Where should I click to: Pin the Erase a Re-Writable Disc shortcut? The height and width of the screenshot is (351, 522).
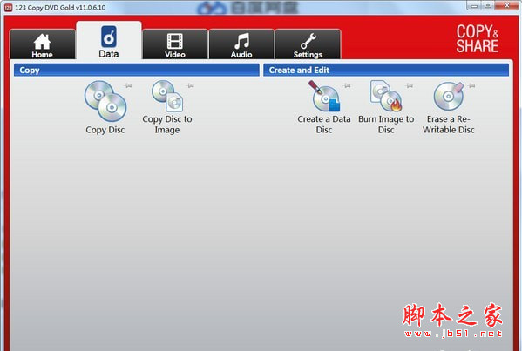[471, 86]
